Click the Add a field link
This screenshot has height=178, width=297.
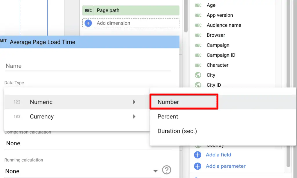click(218, 155)
